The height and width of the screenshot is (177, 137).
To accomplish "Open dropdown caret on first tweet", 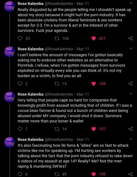I will [x=131, y=3].
